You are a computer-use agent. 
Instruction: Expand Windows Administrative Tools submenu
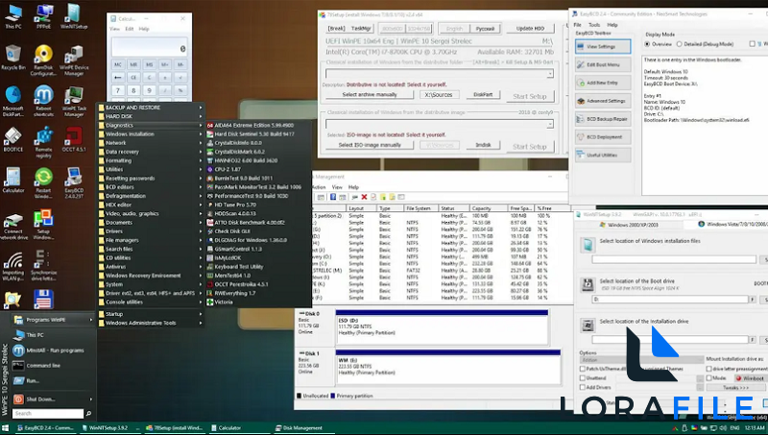click(x=151, y=323)
